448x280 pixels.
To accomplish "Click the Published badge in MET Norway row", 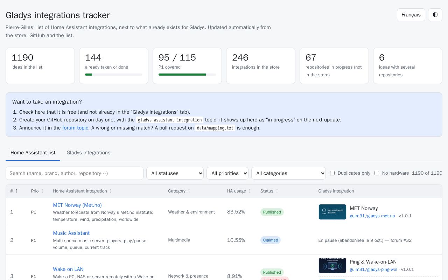I will (x=272, y=212).
